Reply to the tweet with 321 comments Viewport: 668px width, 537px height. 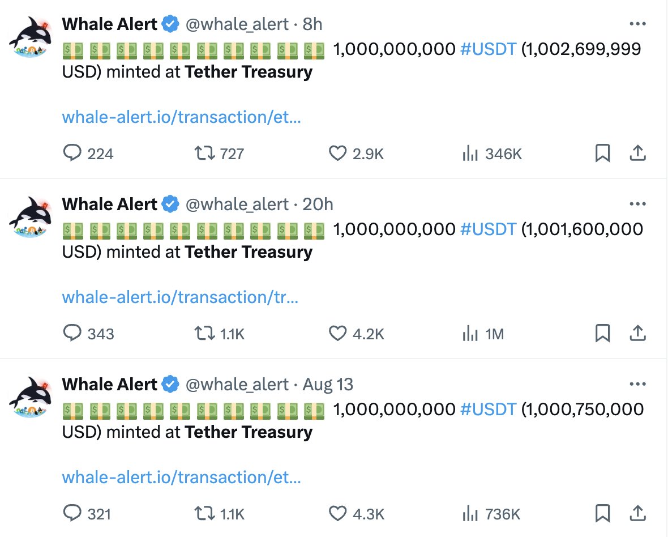click(72, 513)
